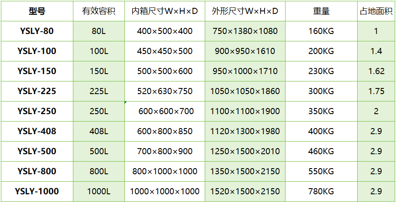Click the 外形尺寸W×H×D header cell
396x203 pixels.
point(245,11)
